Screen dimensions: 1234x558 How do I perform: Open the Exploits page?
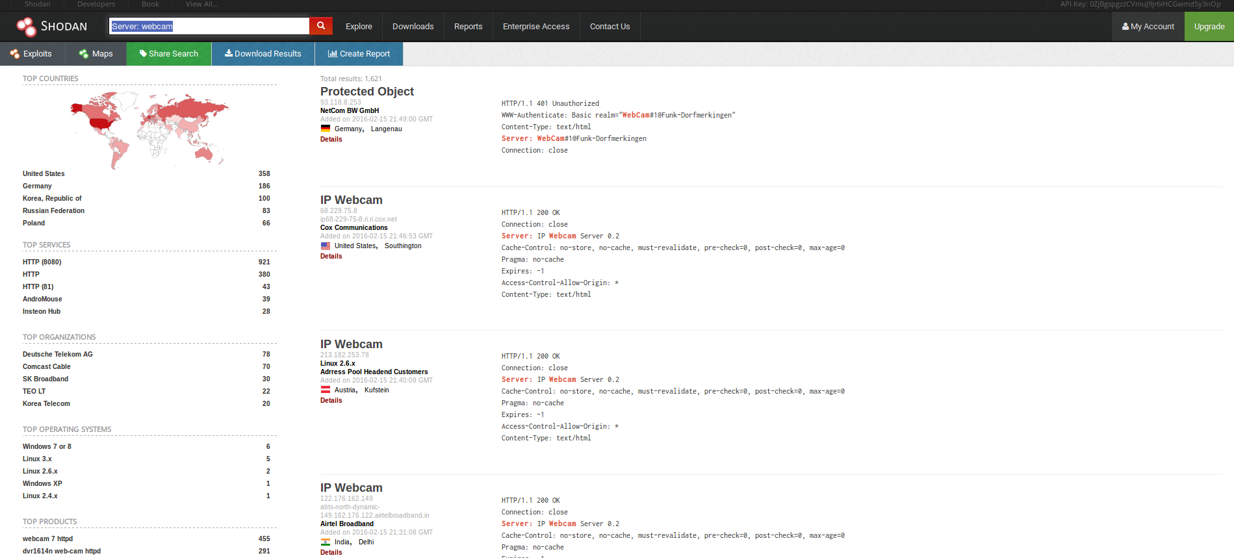tap(31, 54)
